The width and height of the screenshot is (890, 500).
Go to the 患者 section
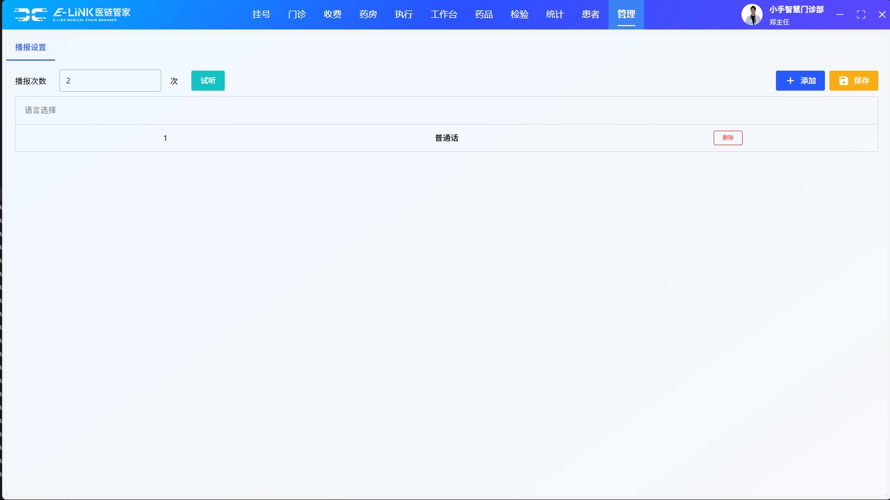590,14
